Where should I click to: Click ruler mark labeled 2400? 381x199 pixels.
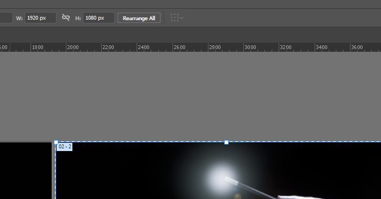coord(144,47)
